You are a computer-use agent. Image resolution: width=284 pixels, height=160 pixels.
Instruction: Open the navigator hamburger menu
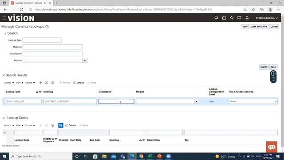click(x=4, y=18)
